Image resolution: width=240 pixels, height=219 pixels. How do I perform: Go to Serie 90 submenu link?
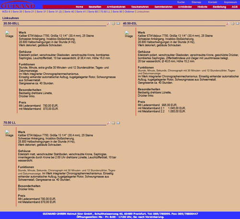[117, 12]
